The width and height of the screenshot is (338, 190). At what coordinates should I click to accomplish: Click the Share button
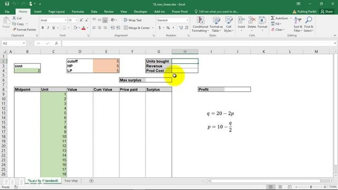pyautogui.click(x=327, y=12)
